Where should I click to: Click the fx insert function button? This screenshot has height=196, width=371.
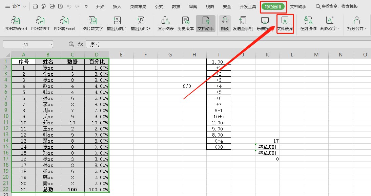80,44
